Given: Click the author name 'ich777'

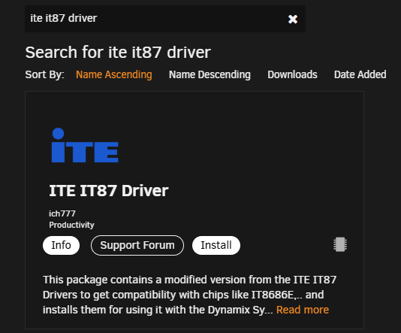Looking at the screenshot, I should point(62,213).
